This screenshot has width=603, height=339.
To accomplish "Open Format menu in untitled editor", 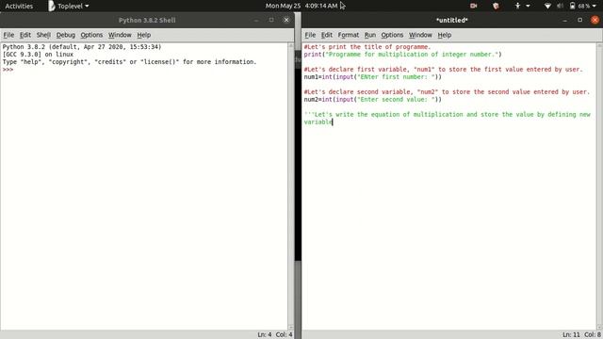I will click(x=348, y=35).
